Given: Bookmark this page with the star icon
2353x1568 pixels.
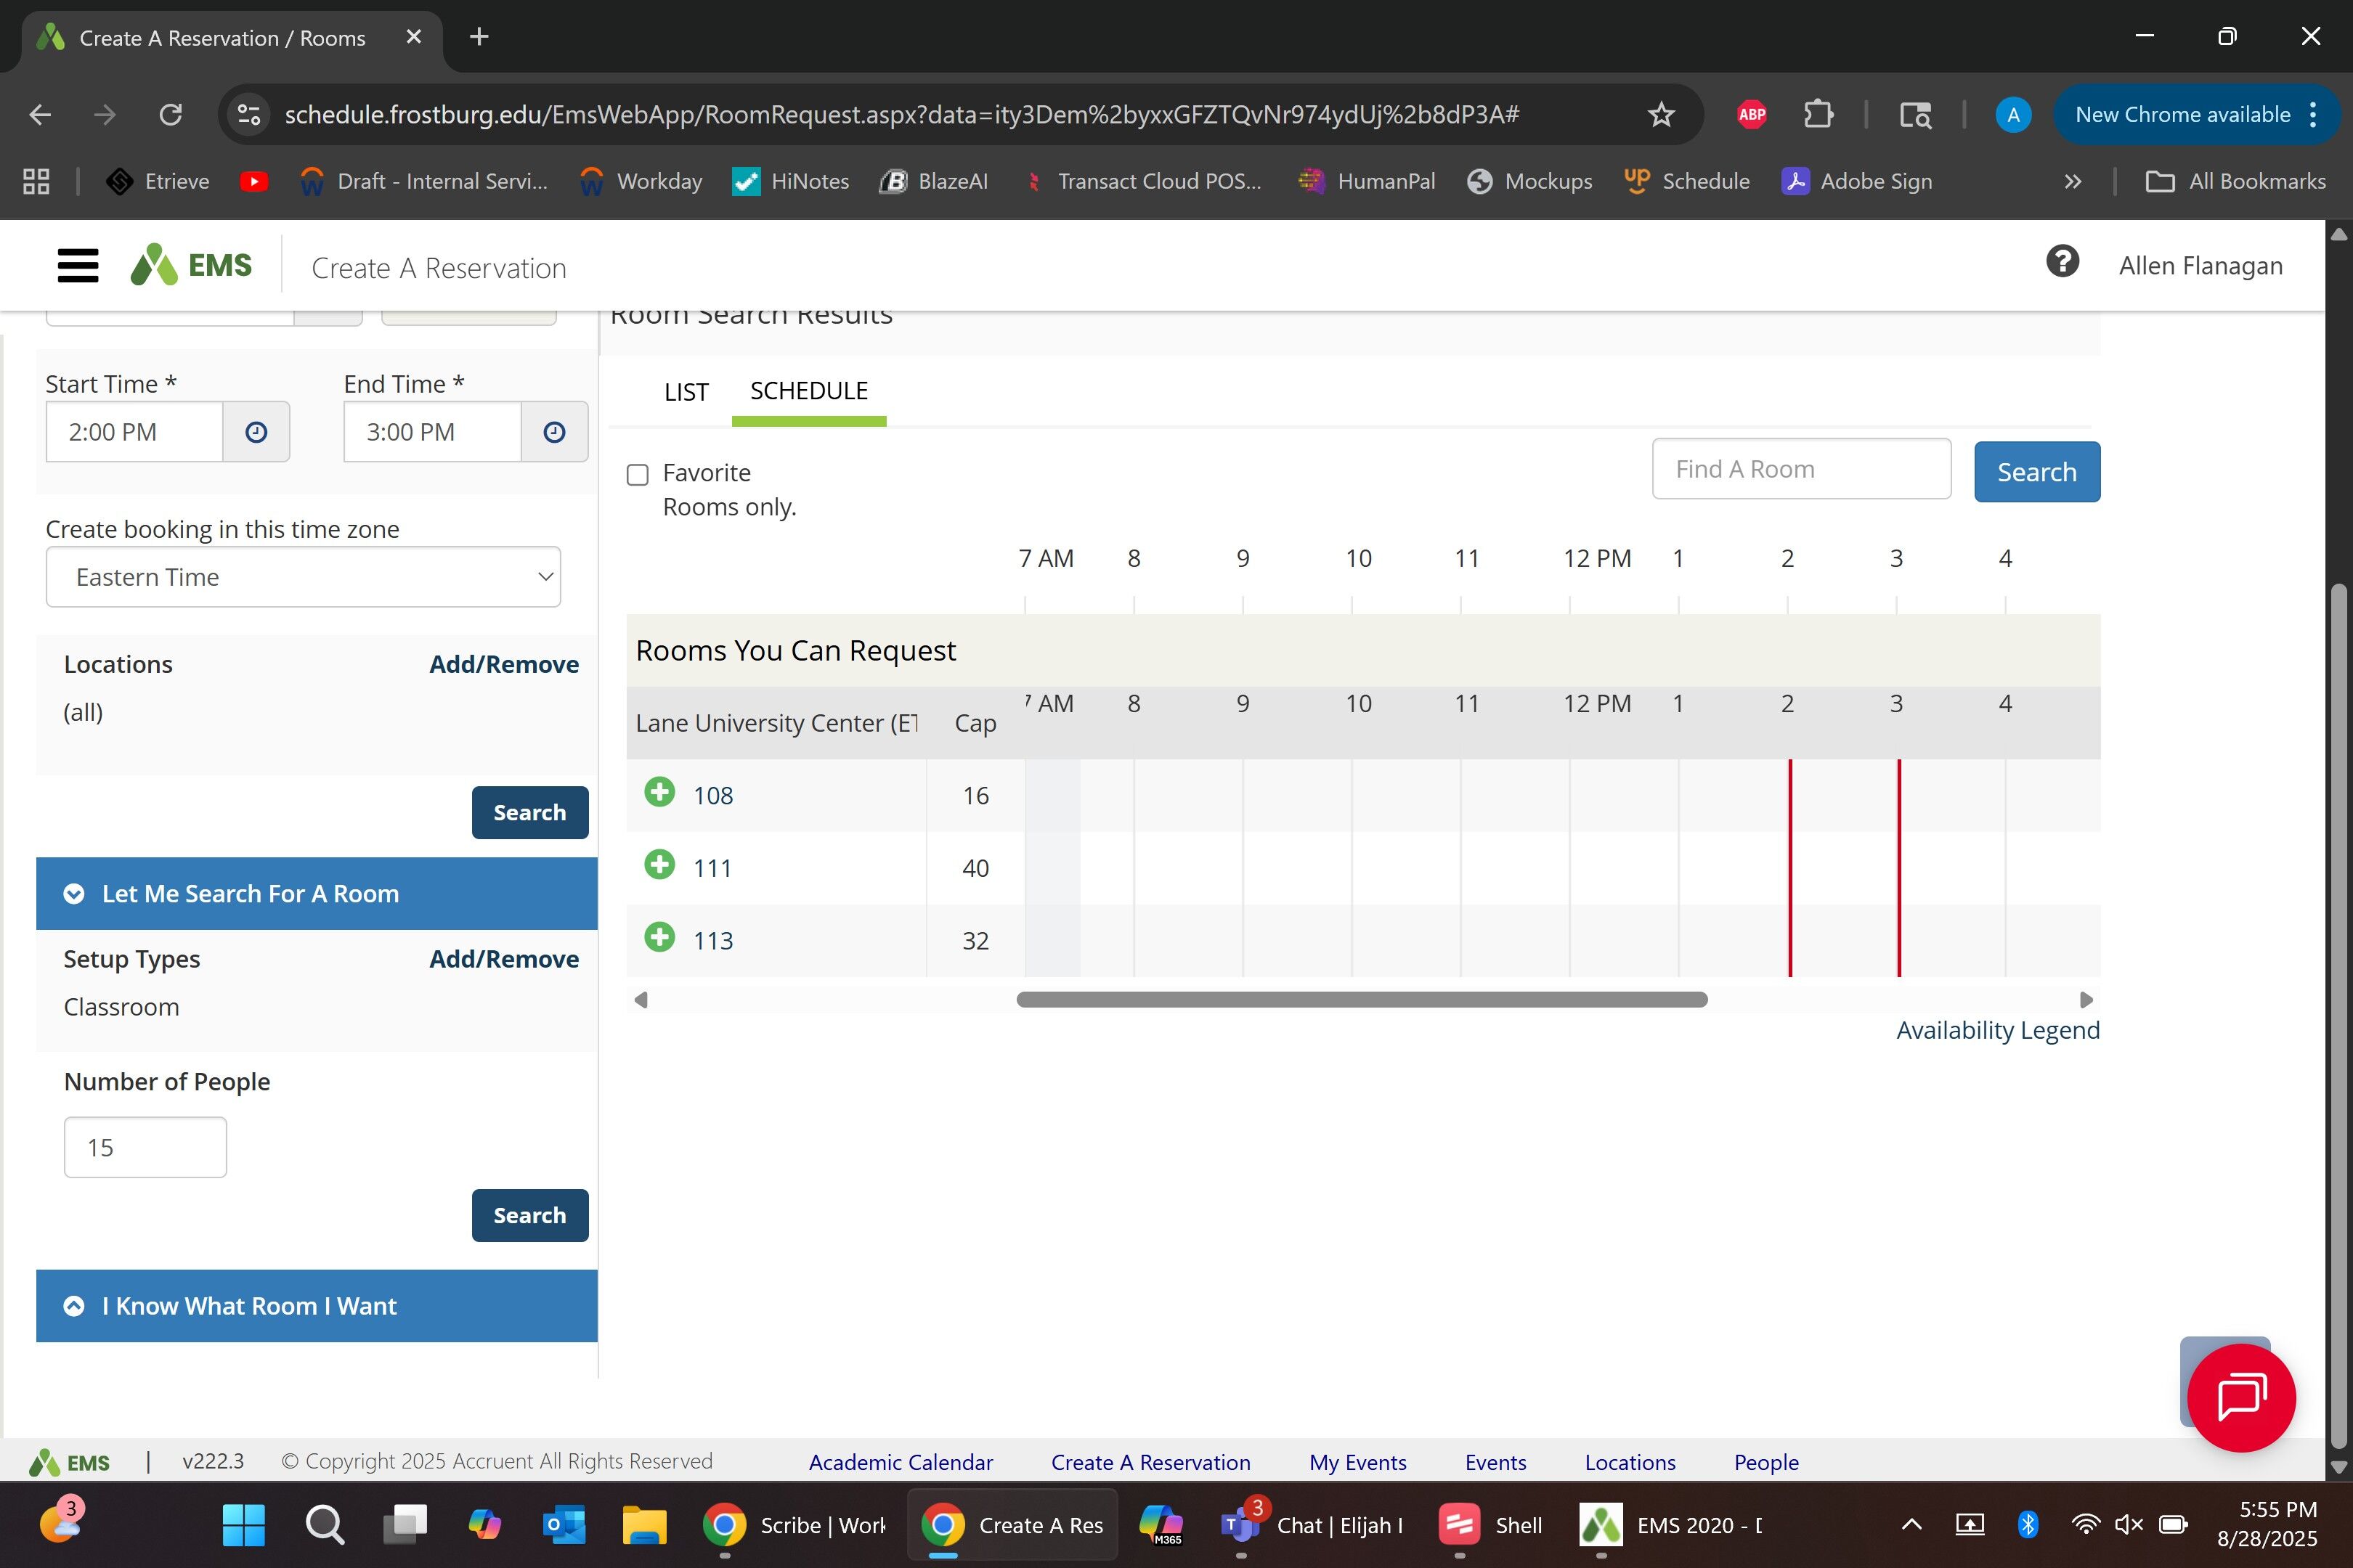Looking at the screenshot, I should (1661, 115).
